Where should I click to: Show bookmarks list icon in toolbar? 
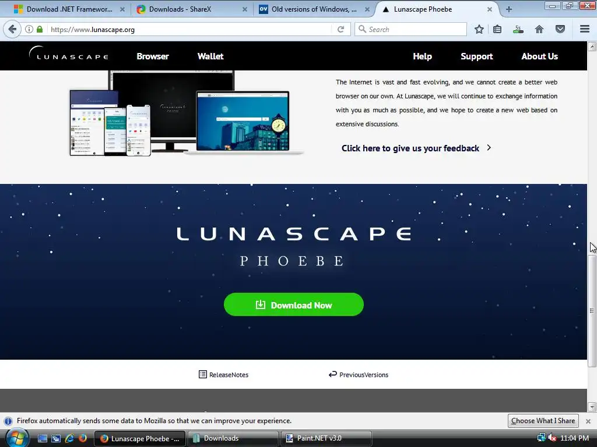(497, 29)
